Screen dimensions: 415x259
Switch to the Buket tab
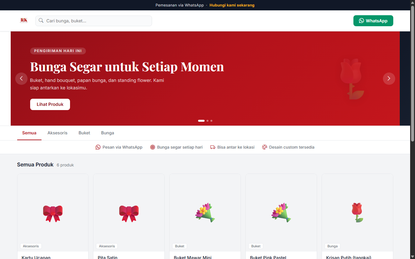84,133
